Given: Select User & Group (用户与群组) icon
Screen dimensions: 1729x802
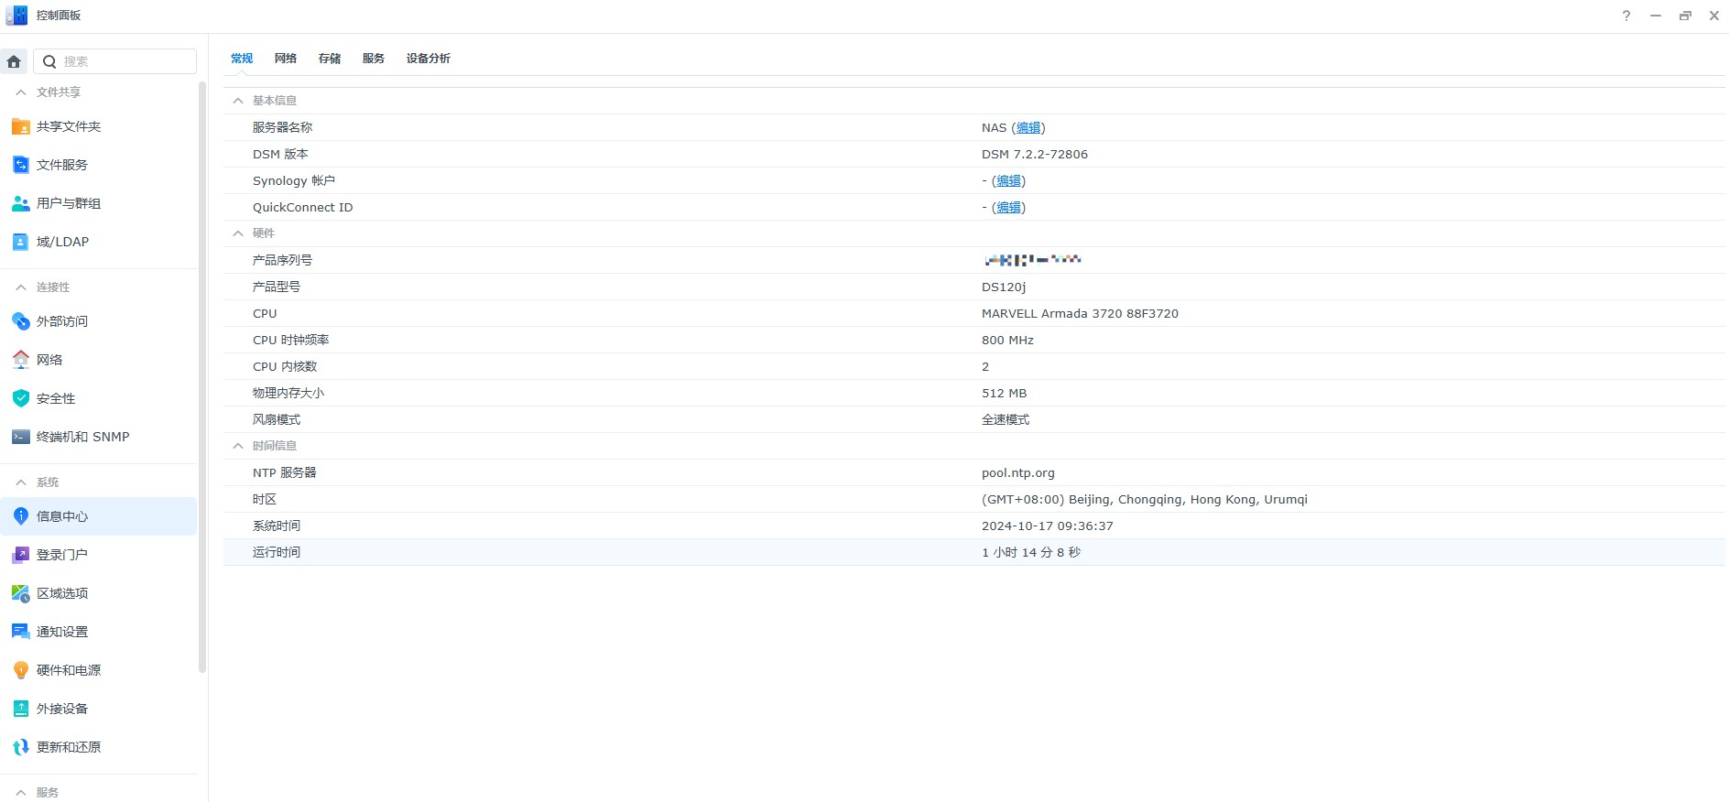Looking at the screenshot, I should coord(21,203).
